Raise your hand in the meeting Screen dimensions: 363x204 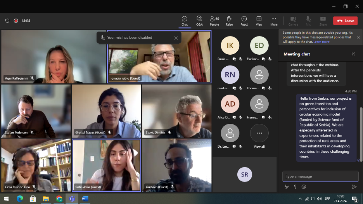[x=229, y=21]
